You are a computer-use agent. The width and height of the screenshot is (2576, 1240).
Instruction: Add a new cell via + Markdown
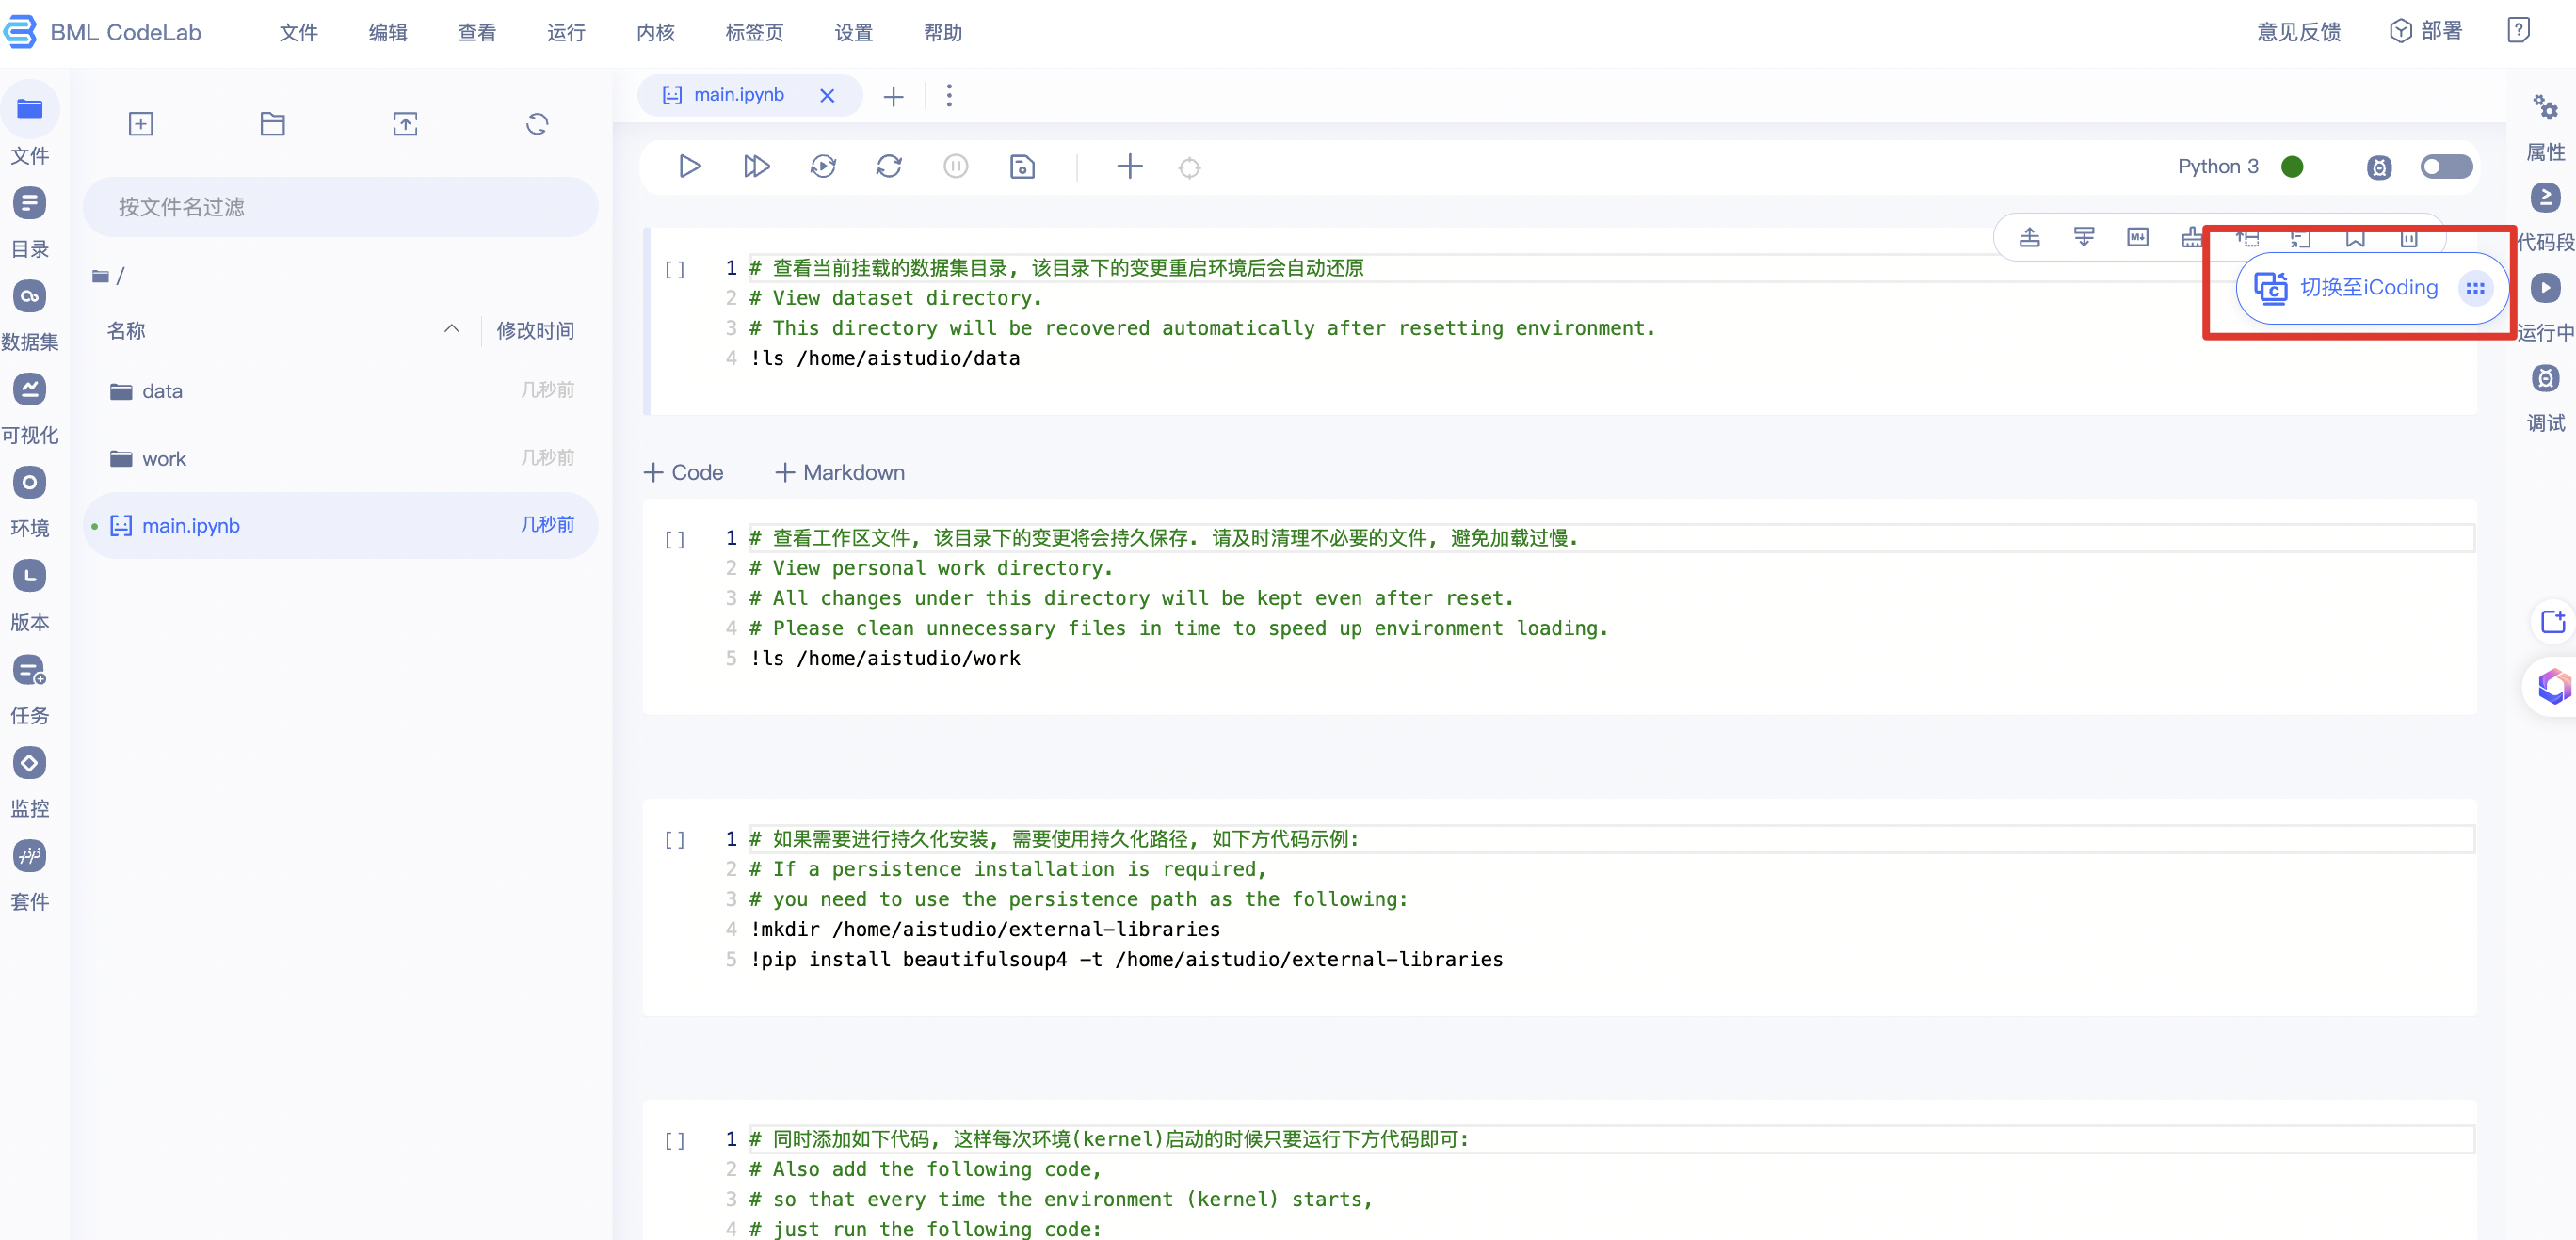pos(840,471)
